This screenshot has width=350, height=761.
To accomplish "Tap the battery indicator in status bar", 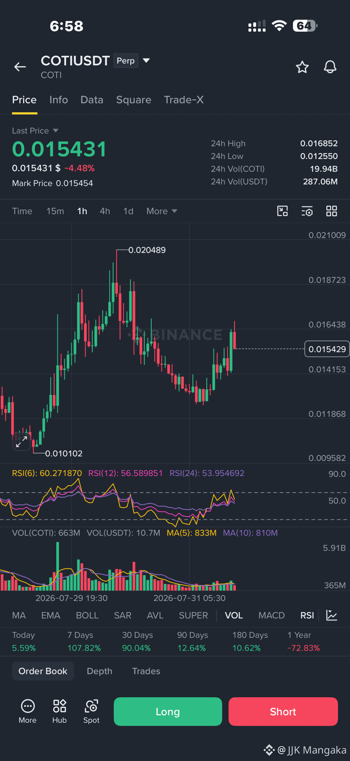I will (x=305, y=26).
